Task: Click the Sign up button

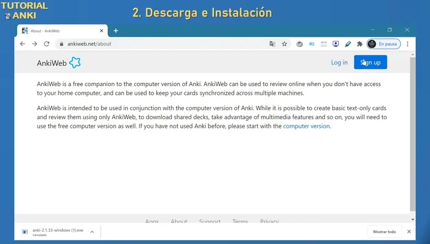Action: point(370,62)
